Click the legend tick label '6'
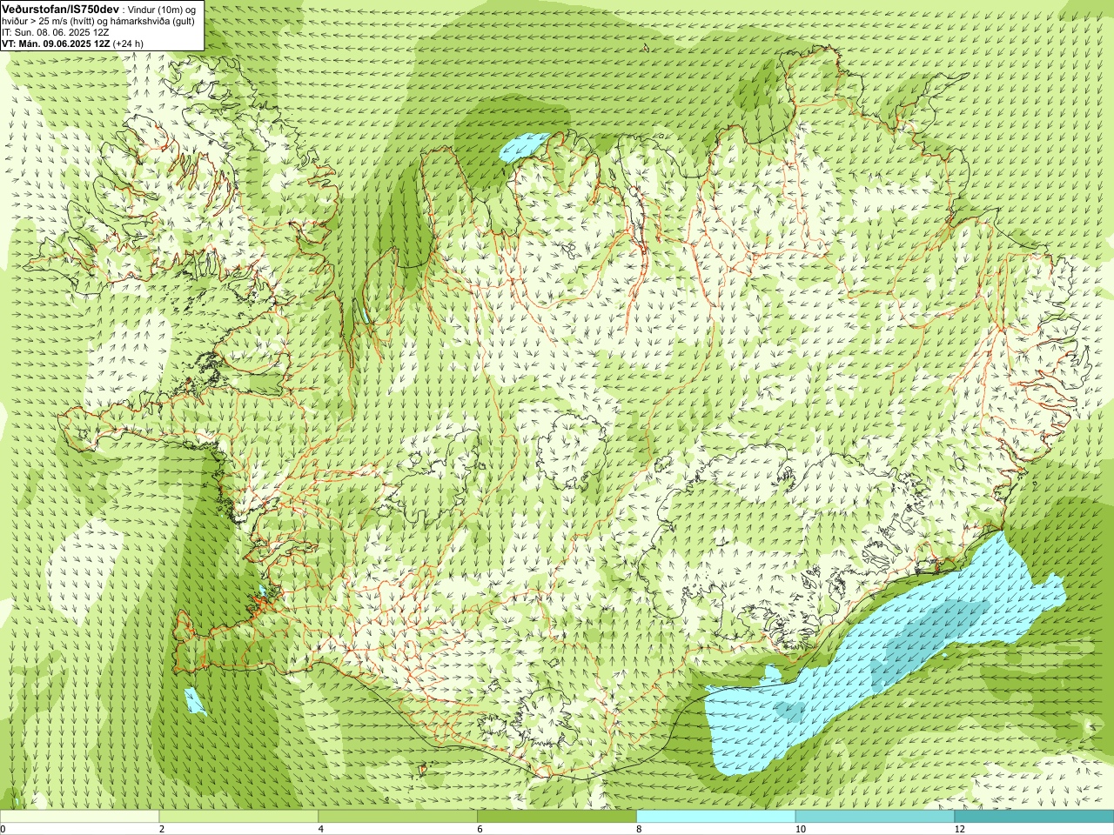Screen dimensions: 1114x835 (x=480, y=829)
